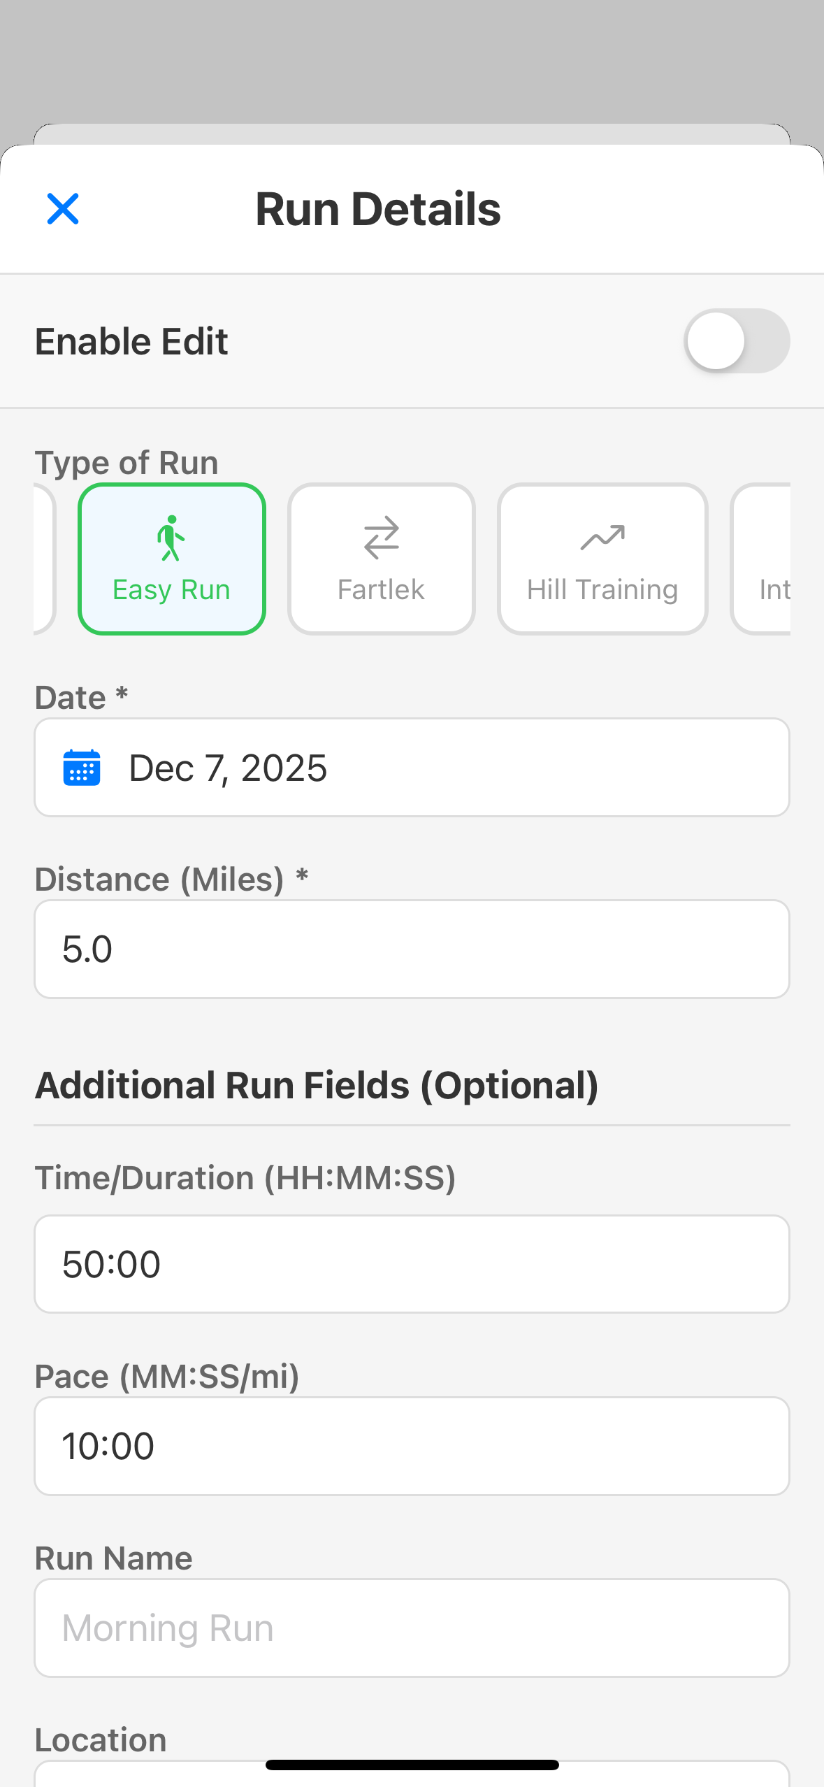
Task: Click the Run Name input field
Action: (412, 1628)
